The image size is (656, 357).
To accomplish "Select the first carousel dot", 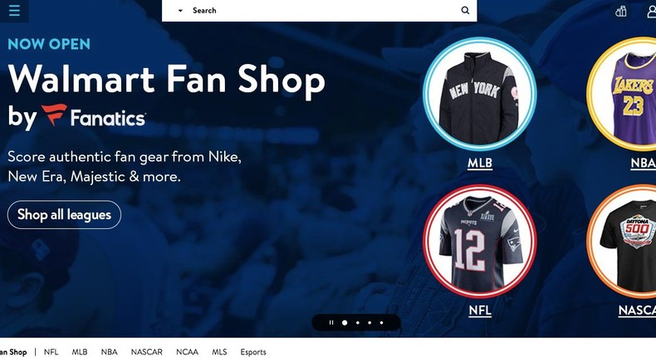I will (345, 323).
